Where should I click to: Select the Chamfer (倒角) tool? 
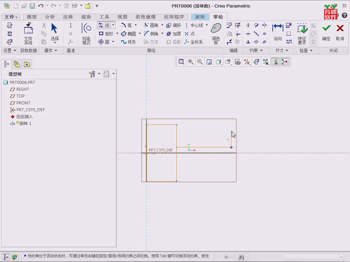[x=151, y=34]
